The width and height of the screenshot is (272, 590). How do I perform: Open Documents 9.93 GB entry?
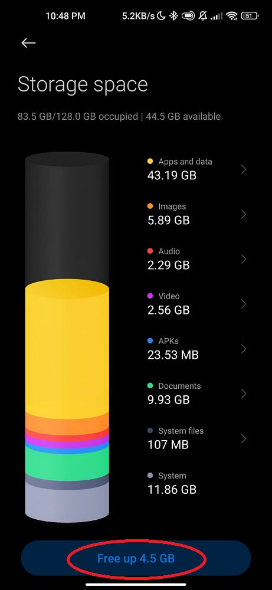tap(197, 394)
